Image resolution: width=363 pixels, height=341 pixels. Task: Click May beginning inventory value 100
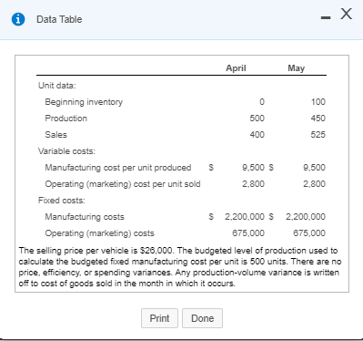point(318,102)
